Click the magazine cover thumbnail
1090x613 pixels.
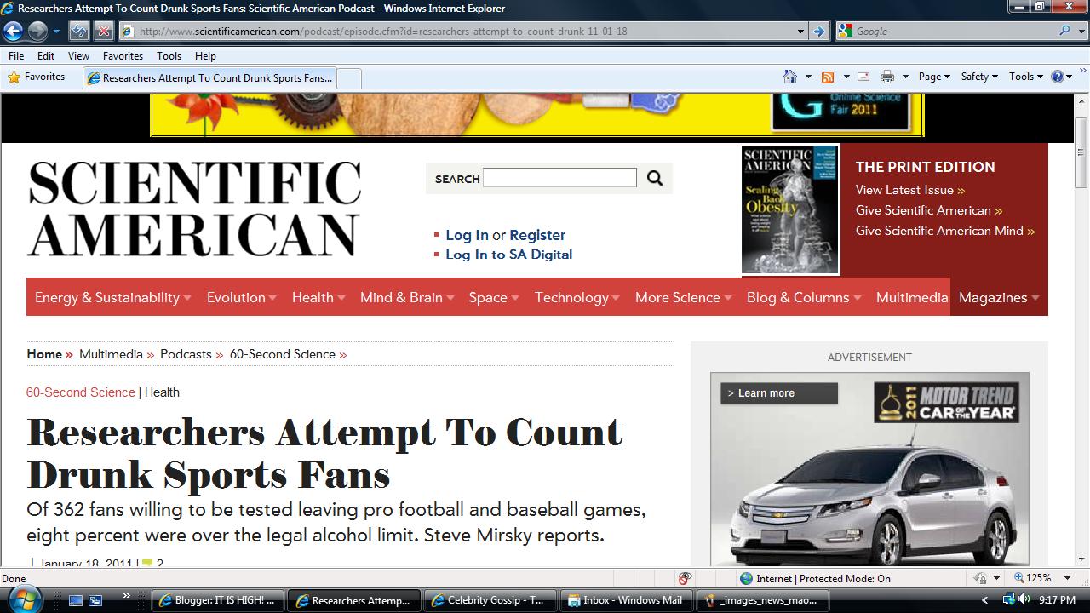point(790,209)
